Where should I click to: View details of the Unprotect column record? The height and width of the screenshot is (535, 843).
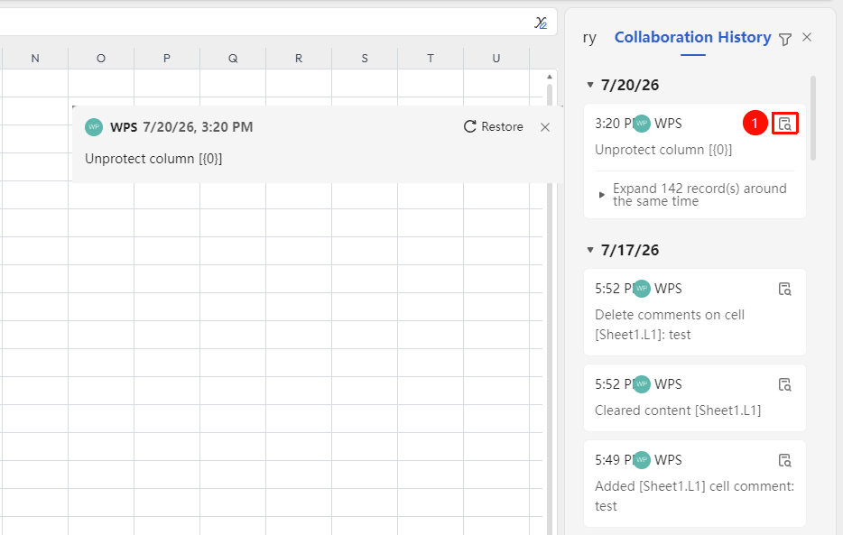coord(785,124)
